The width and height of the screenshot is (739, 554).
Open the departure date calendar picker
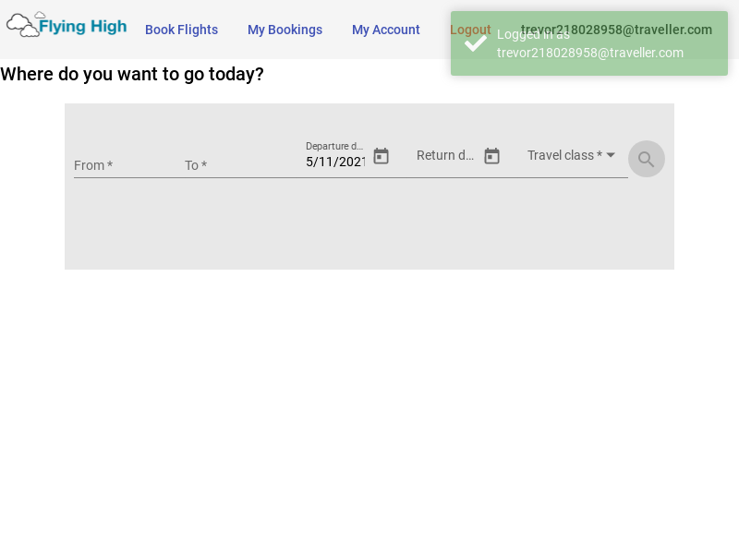381,156
